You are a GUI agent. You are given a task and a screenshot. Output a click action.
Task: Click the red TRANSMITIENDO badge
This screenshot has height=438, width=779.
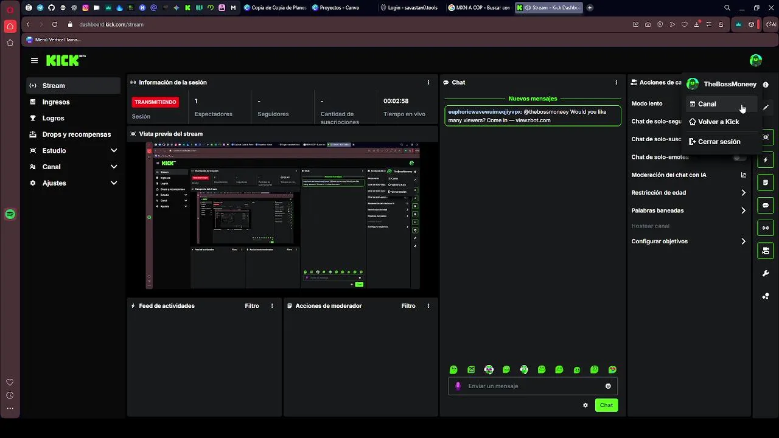[x=155, y=102]
